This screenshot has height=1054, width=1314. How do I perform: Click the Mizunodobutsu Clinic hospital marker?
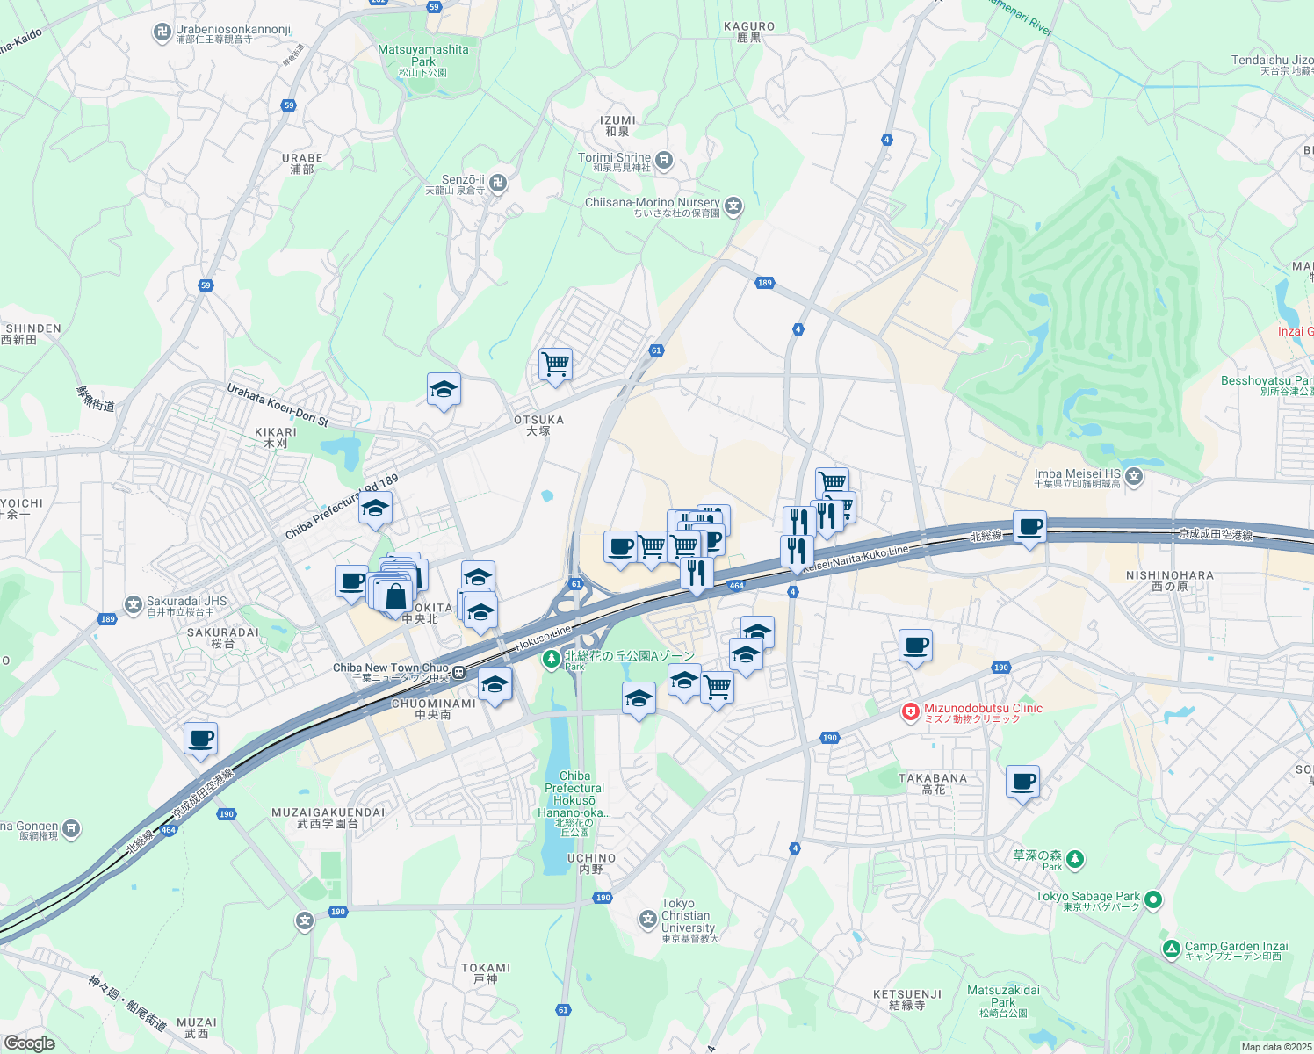[x=911, y=712]
